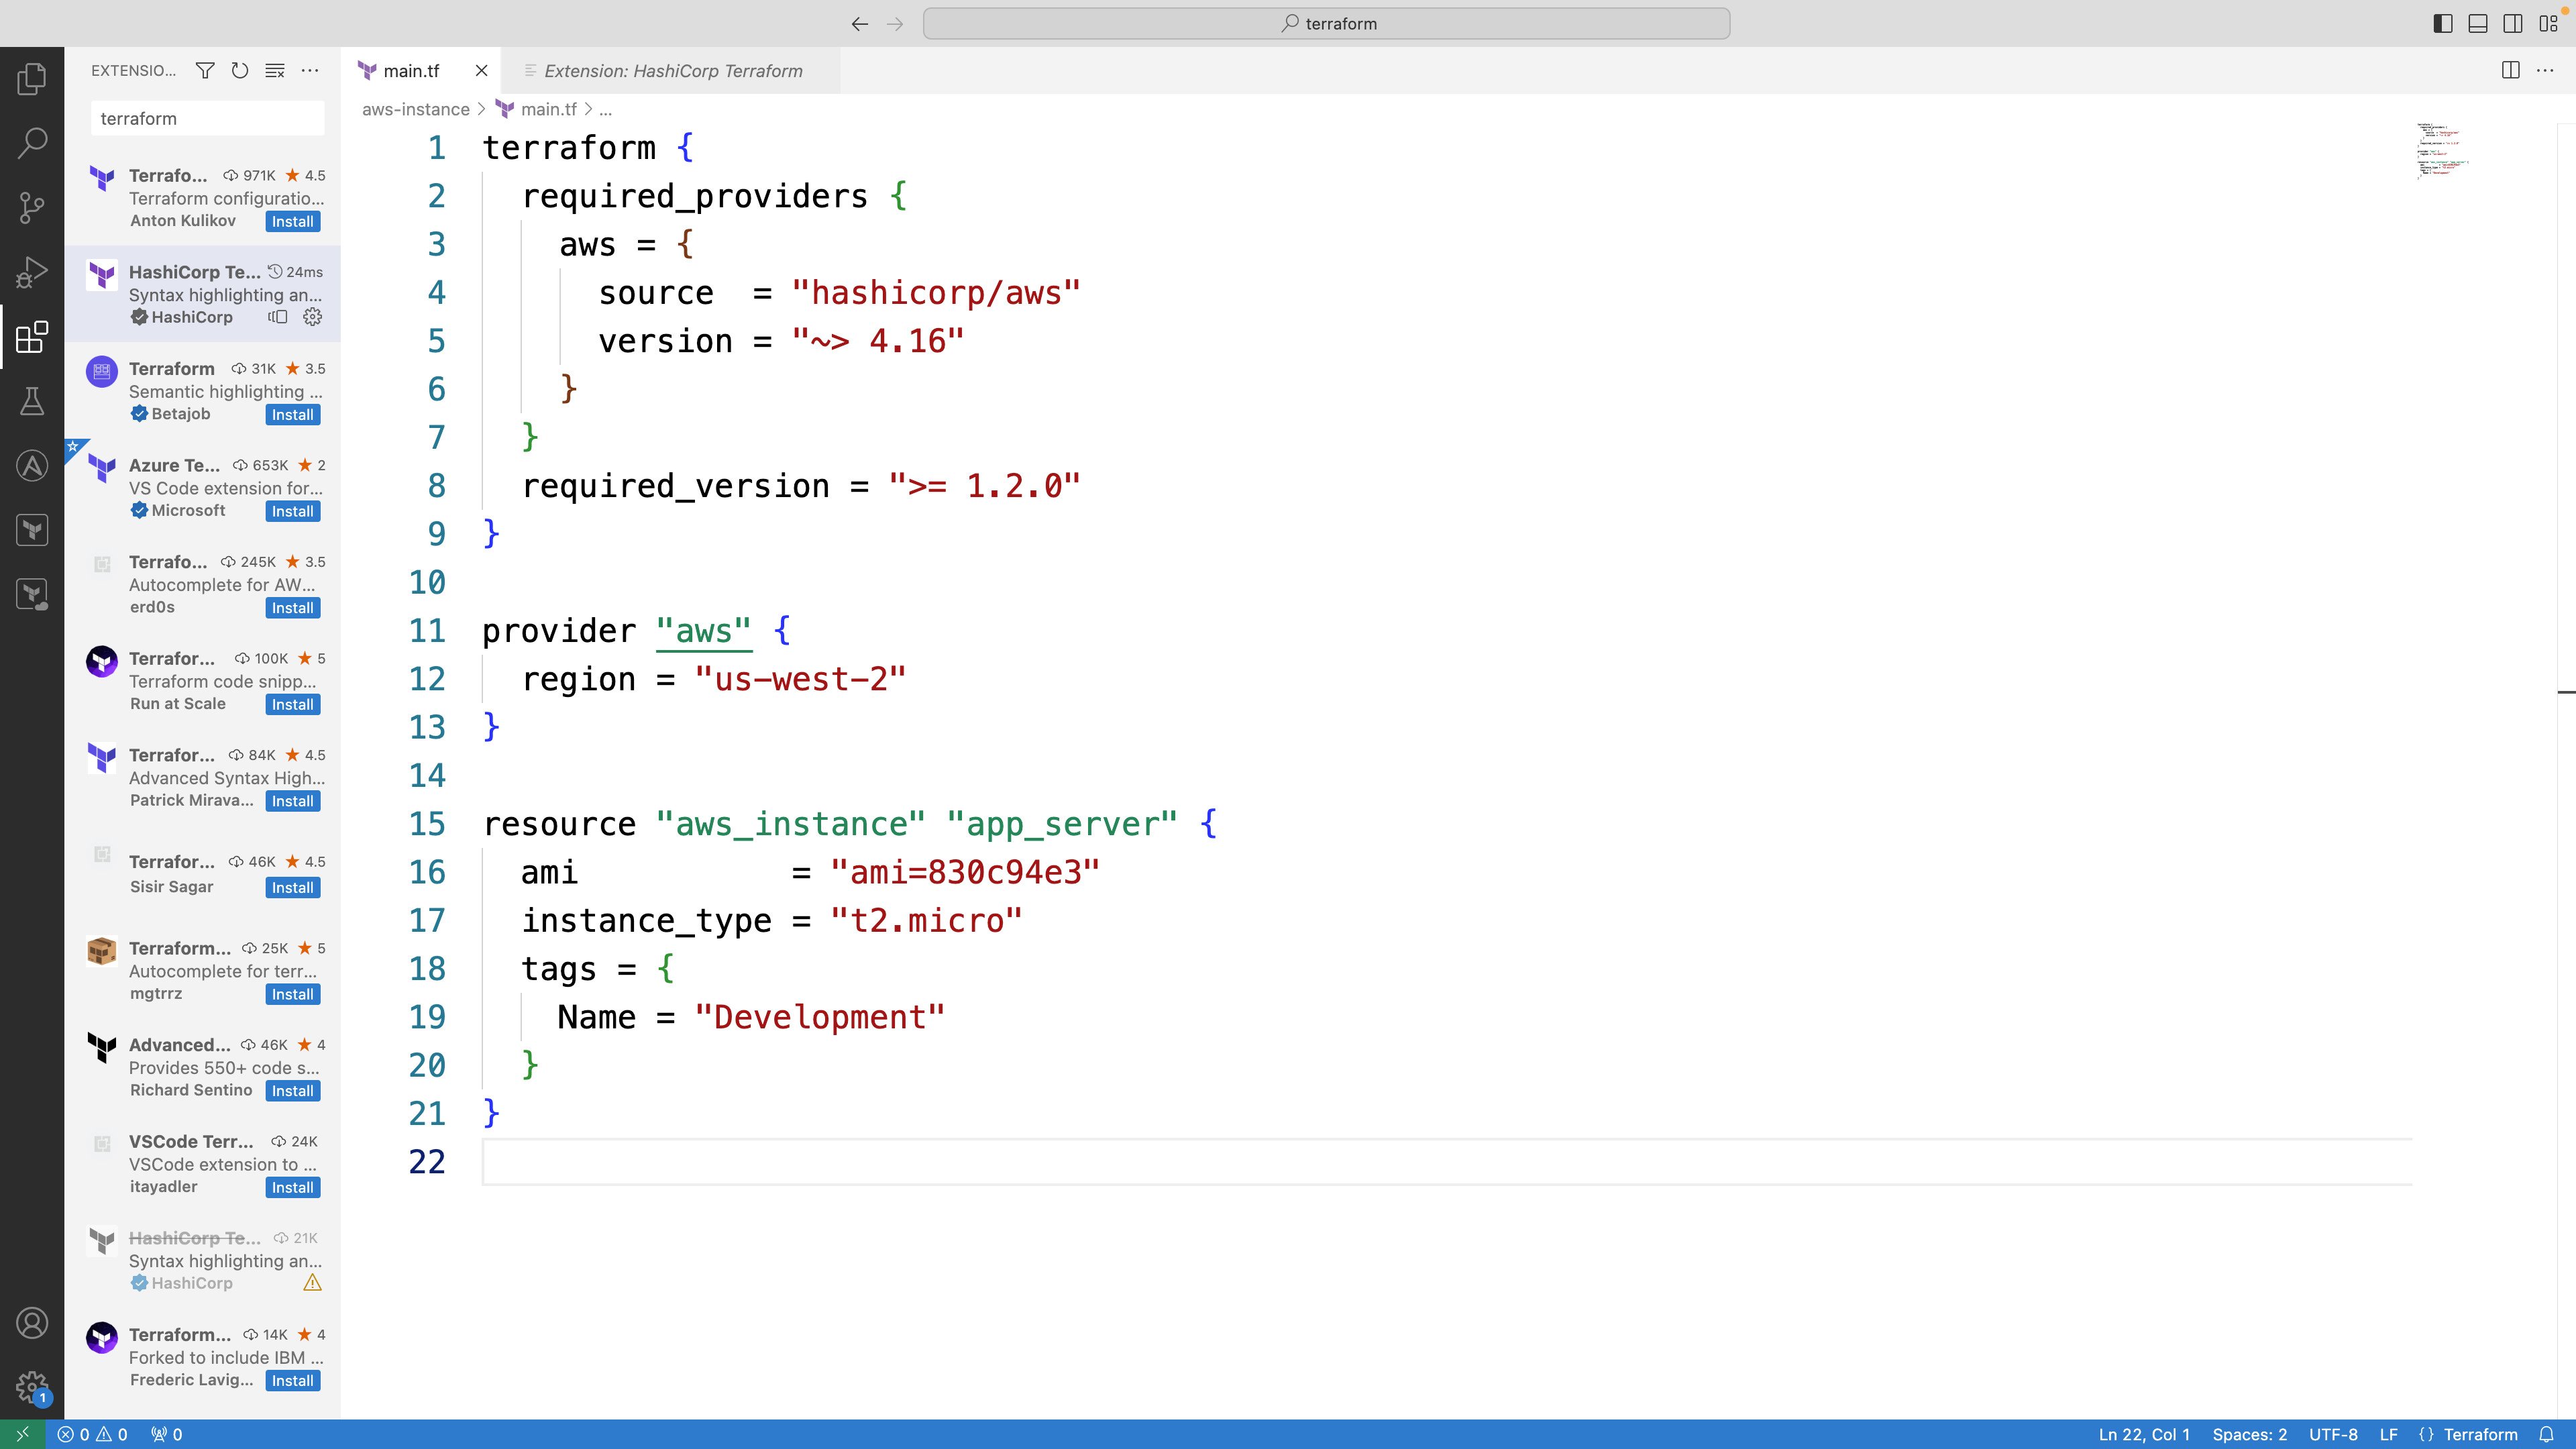Install Frederic Lavigne Terraform extension
2576x1449 pixels.
pyautogui.click(x=293, y=1380)
